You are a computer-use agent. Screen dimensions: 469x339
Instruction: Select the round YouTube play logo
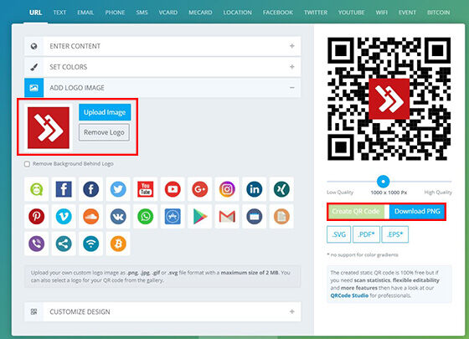[x=173, y=189]
